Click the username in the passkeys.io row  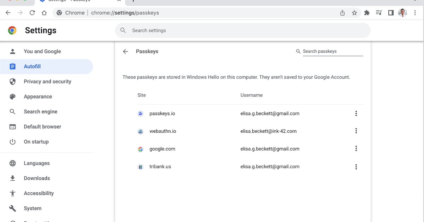point(270,113)
